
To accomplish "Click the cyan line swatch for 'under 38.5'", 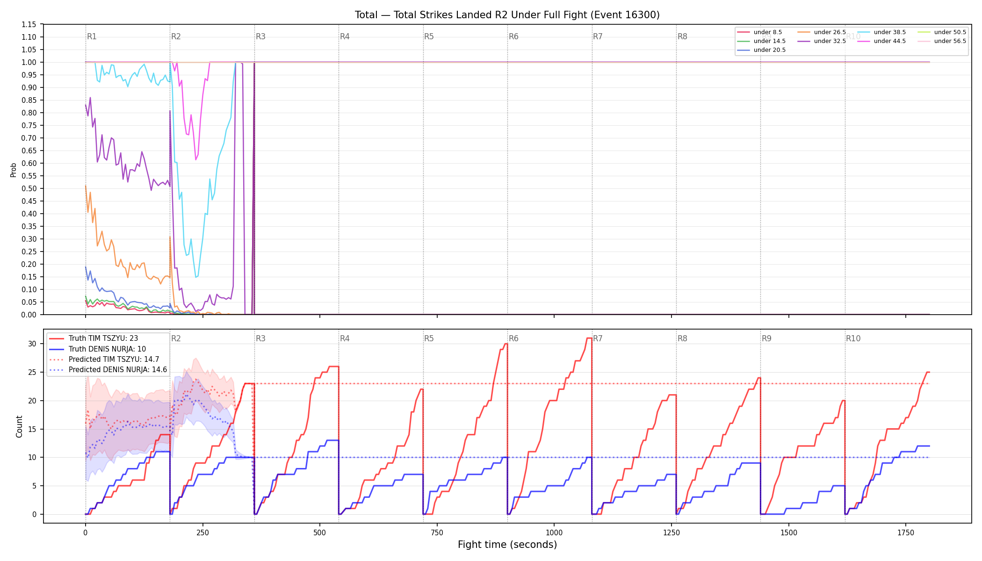I will (x=864, y=32).
